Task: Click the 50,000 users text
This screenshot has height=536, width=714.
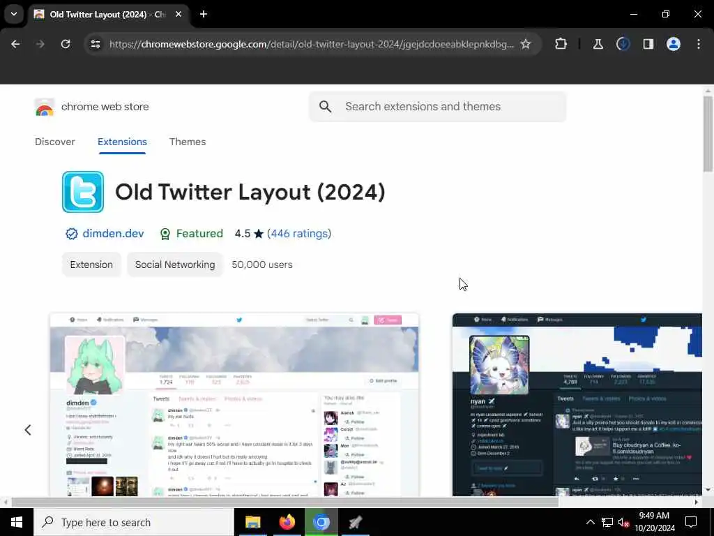Action: click(x=262, y=265)
